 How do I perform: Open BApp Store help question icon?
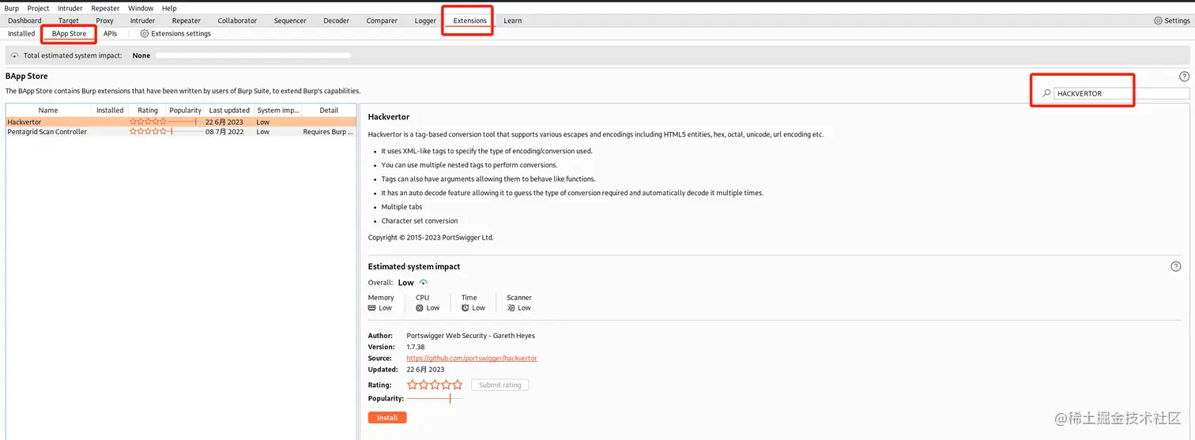[1184, 77]
